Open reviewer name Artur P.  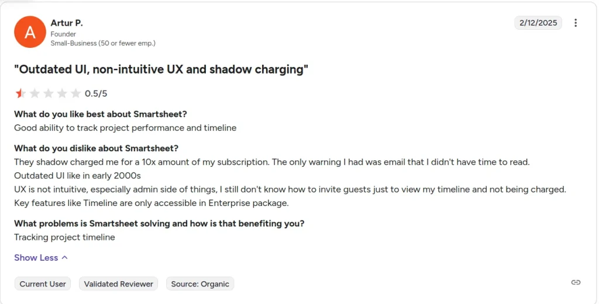tap(67, 23)
